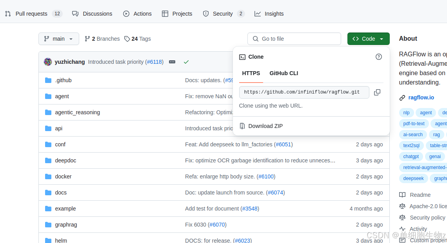Open the deepdoc OCR garbage commit message
Image resolution: width=447 pixels, height=243 pixels.
click(x=260, y=160)
